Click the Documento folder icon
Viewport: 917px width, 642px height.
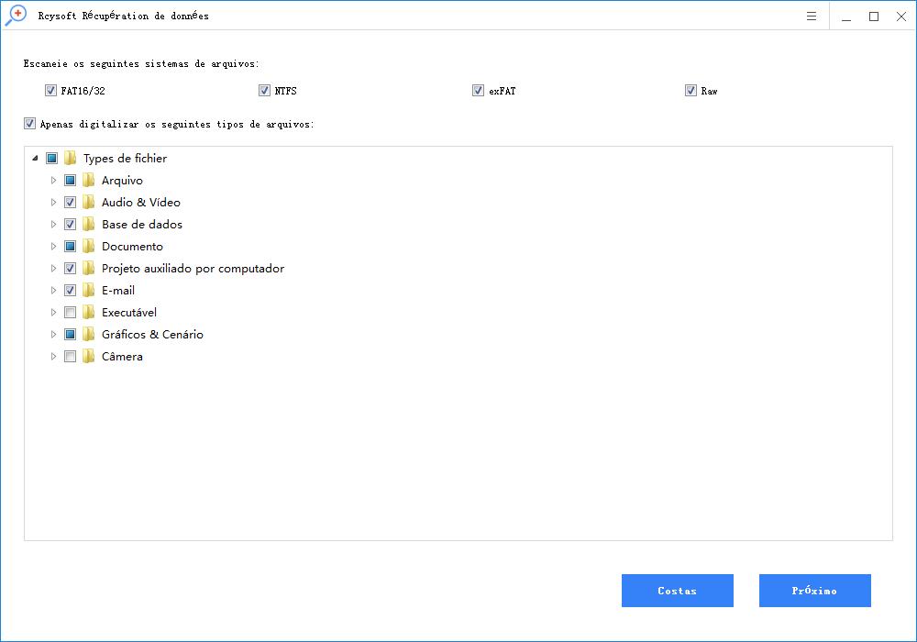88,246
